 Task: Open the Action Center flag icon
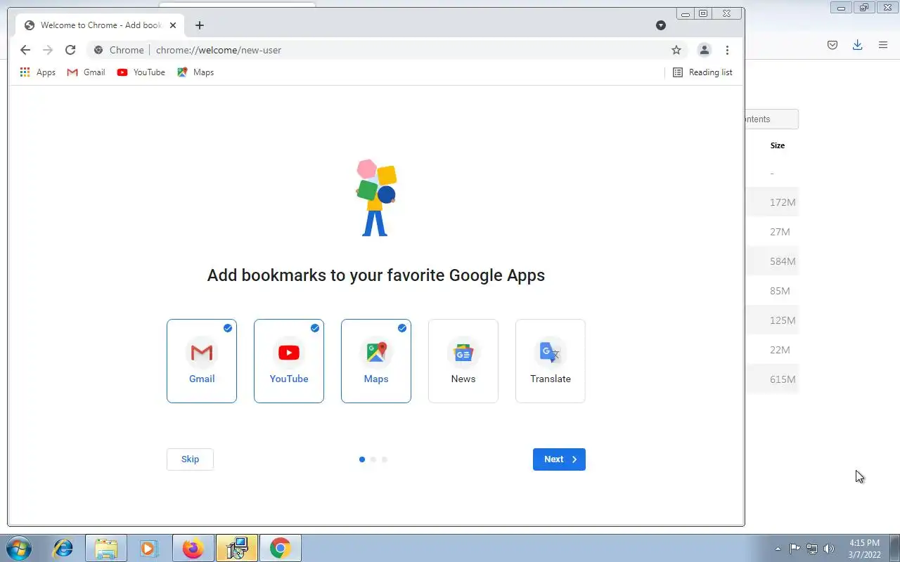click(795, 549)
